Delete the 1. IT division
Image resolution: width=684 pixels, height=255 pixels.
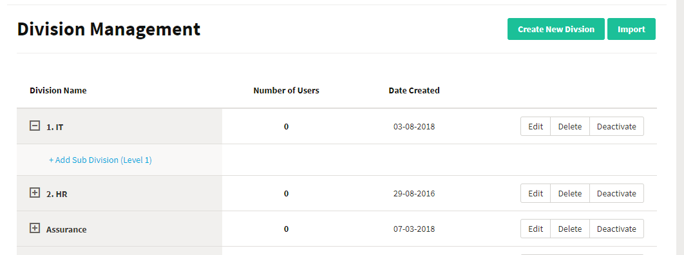click(x=570, y=126)
